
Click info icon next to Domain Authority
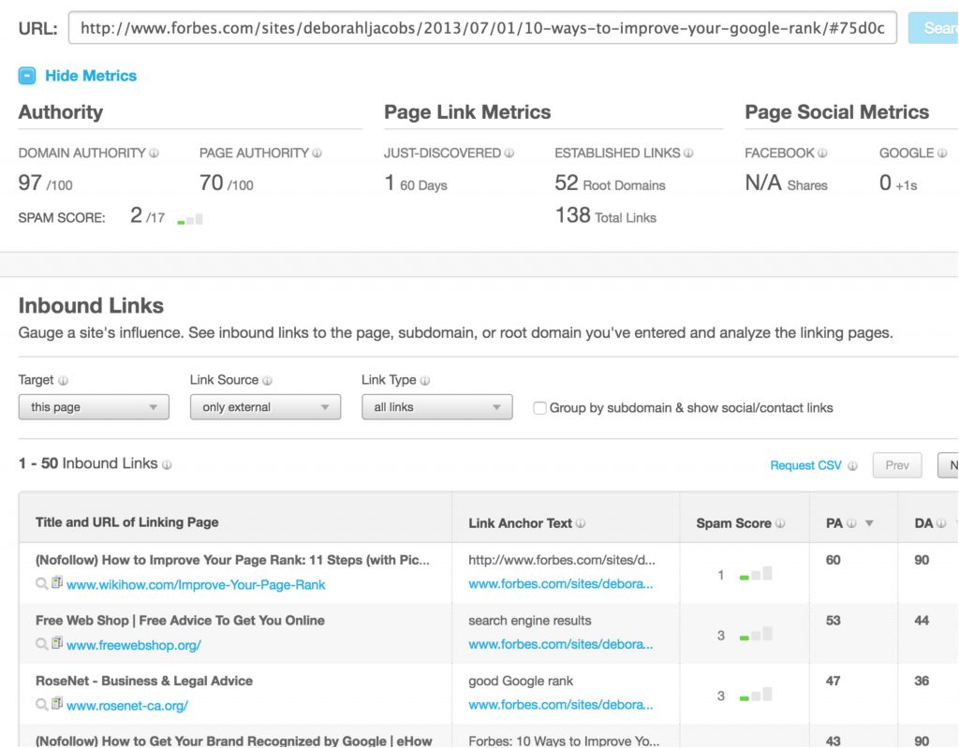155,154
